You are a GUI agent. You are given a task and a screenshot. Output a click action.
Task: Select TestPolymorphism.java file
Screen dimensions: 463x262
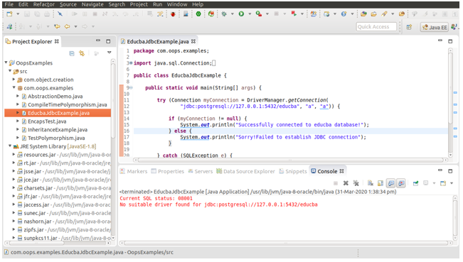[x=56, y=138]
